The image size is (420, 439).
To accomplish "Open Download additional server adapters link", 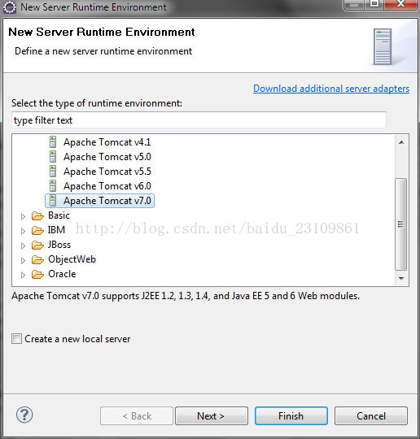I will point(331,89).
